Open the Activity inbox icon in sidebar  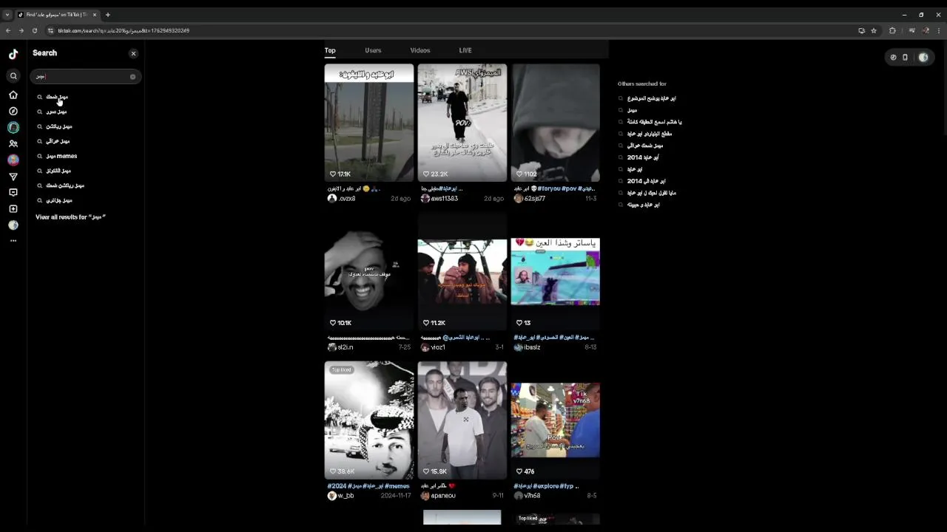(x=13, y=193)
